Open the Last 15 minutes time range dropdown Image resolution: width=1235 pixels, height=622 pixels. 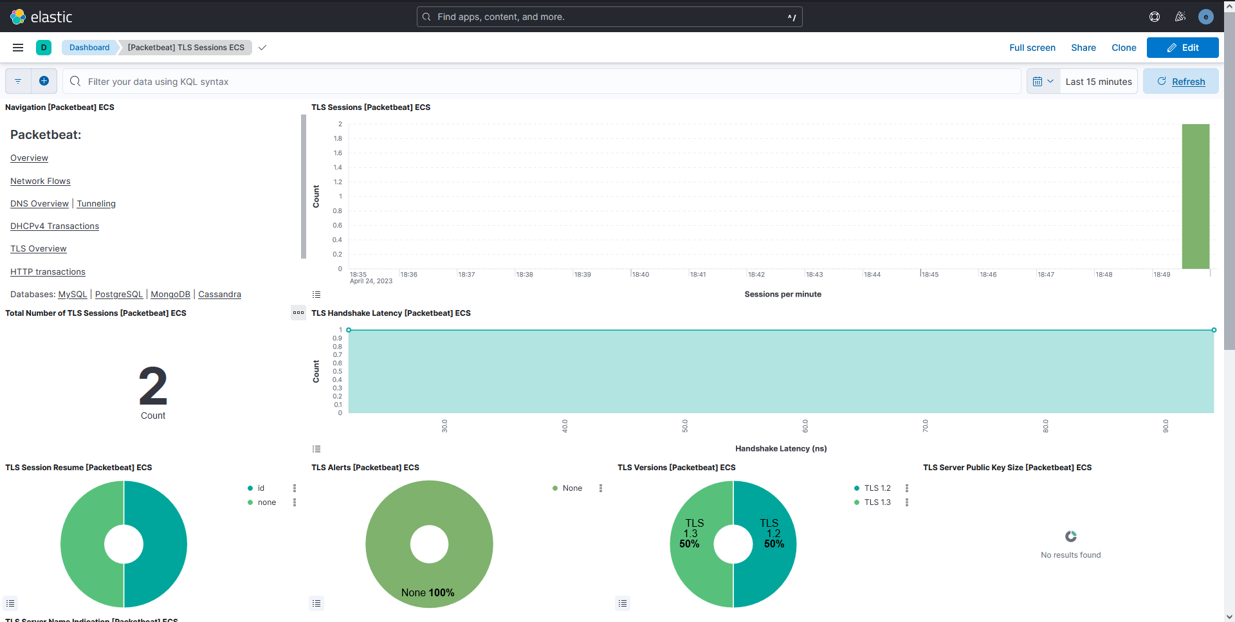1099,81
